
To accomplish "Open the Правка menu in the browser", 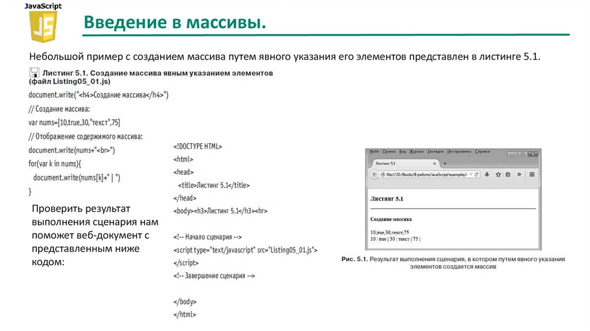I will pyautogui.click(x=389, y=152).
